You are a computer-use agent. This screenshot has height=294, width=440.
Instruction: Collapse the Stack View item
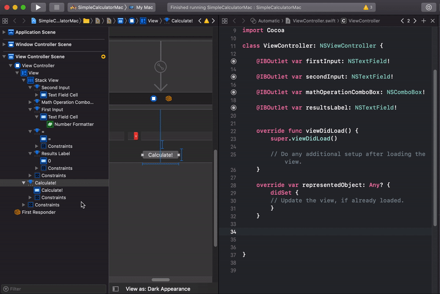[x=24, y=80]
